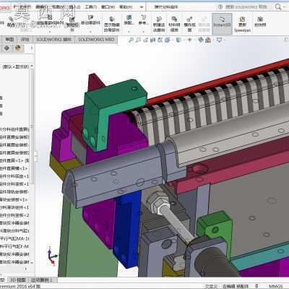The height and width of the screenshot is (289, 289).
Task: Open Hide/Show Items in view toolbar
Action: tap(190, 40)
